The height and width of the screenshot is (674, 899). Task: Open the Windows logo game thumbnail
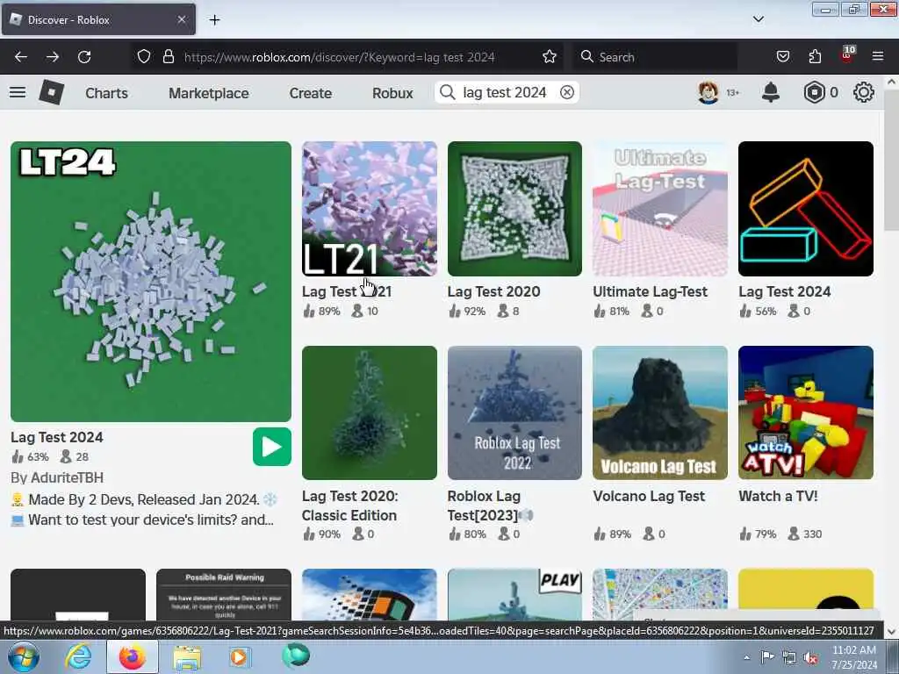pyautogui.click(x=370, y=594)
